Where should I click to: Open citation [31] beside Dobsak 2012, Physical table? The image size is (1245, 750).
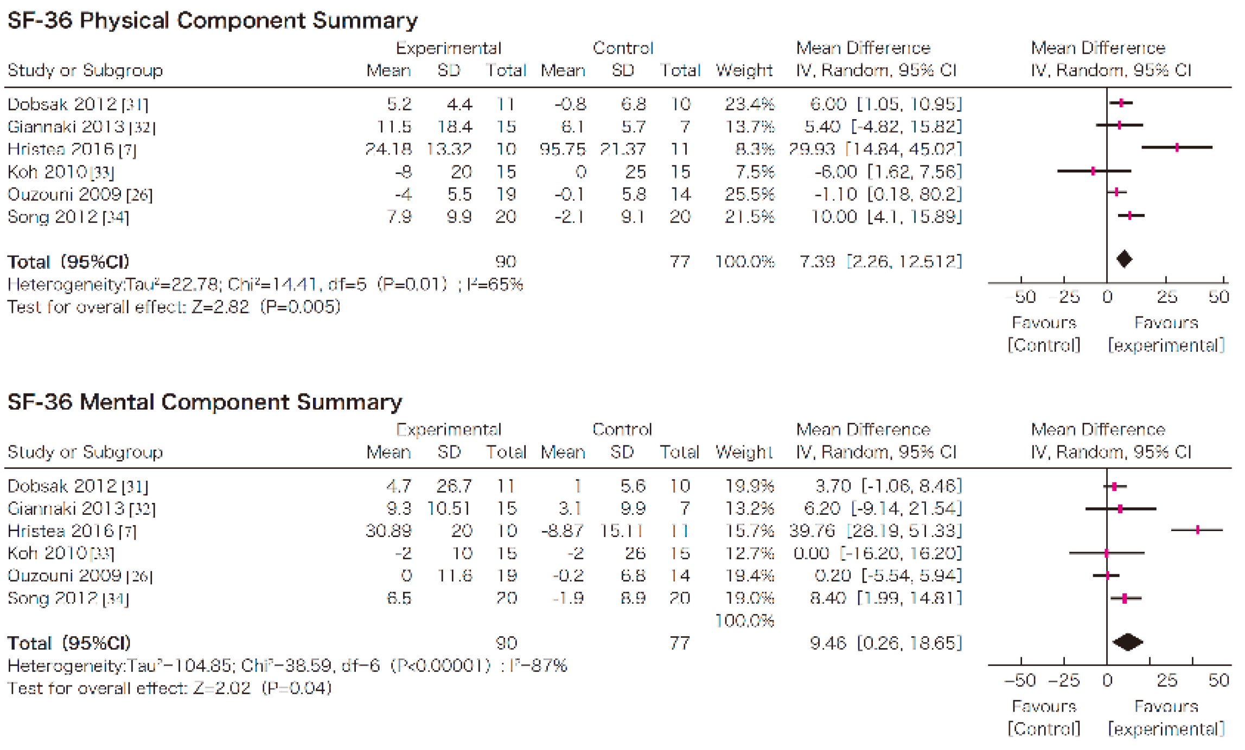(135, 105)
